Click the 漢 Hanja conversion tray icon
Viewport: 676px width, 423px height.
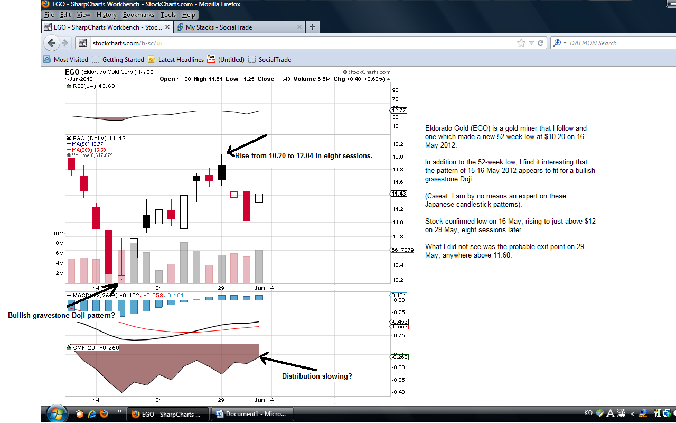(x=622, y=413)
